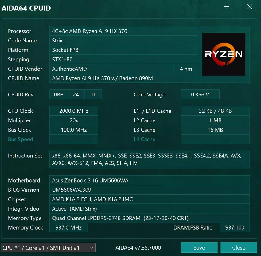This screenshot has height=256, width=261.
Task: Click the Code Name value Strix
Action: [x=124, y=41]
